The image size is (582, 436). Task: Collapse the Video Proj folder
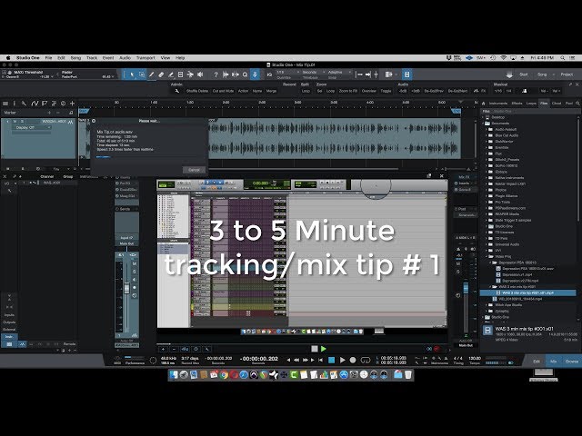(487, 256)
